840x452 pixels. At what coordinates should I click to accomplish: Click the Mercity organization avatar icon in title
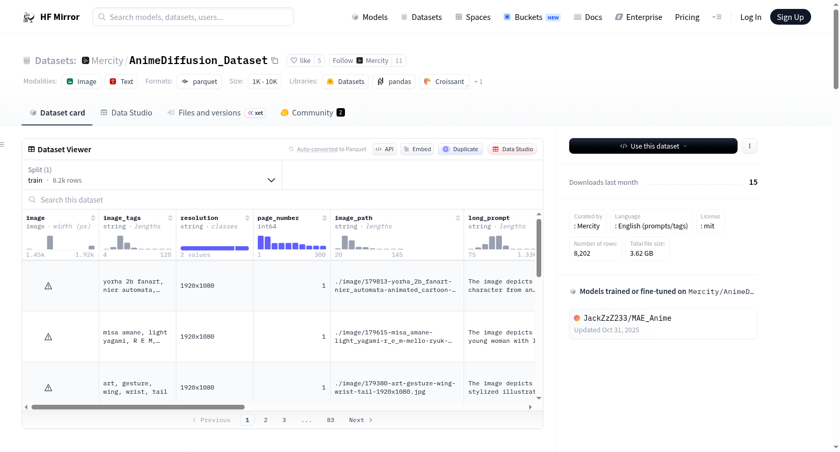(86, 60)
